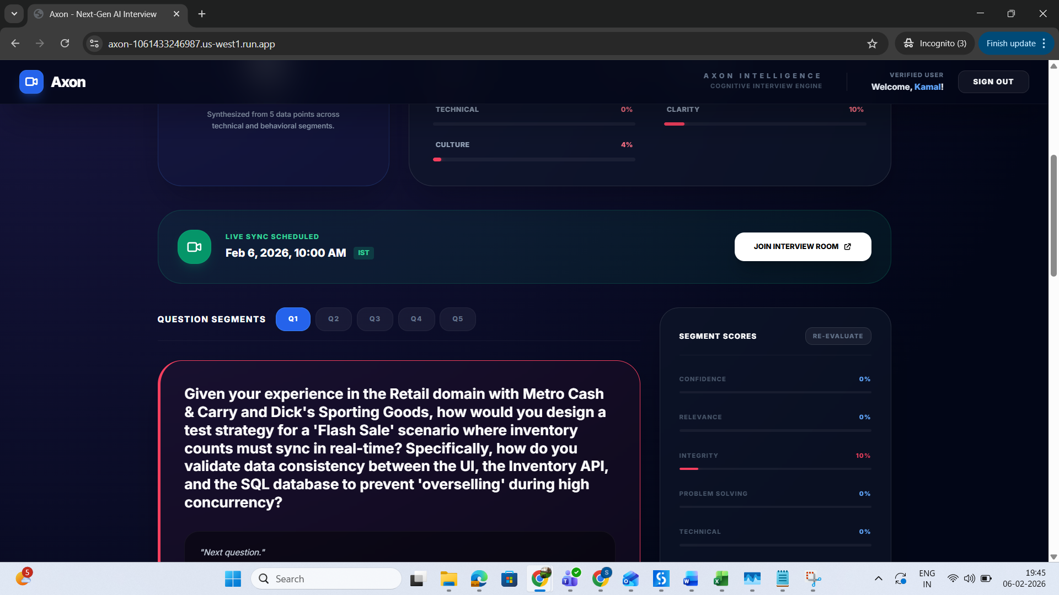Open File Explorer in the taskbar
The image size is (1059, 595).
448,578
